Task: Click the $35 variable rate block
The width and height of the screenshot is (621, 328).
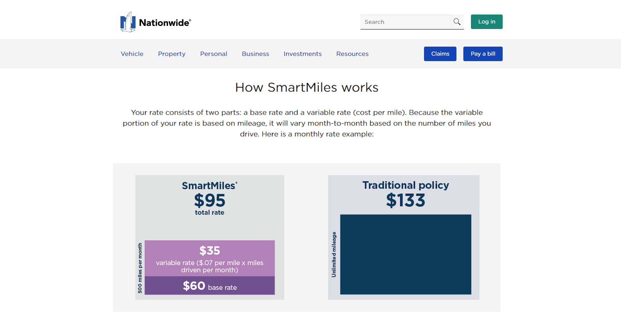Action: (x=210, y=258)
